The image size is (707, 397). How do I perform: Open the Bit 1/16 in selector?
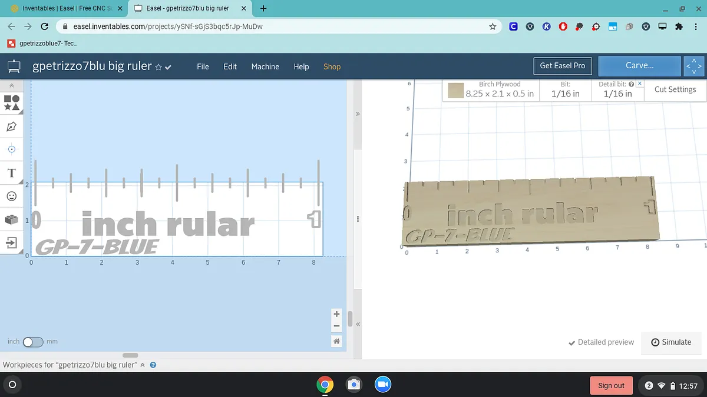click(565, 90)
